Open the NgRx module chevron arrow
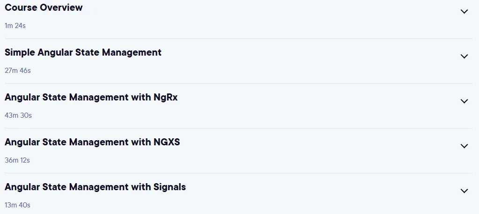The image size is (479, 214). 464,101
